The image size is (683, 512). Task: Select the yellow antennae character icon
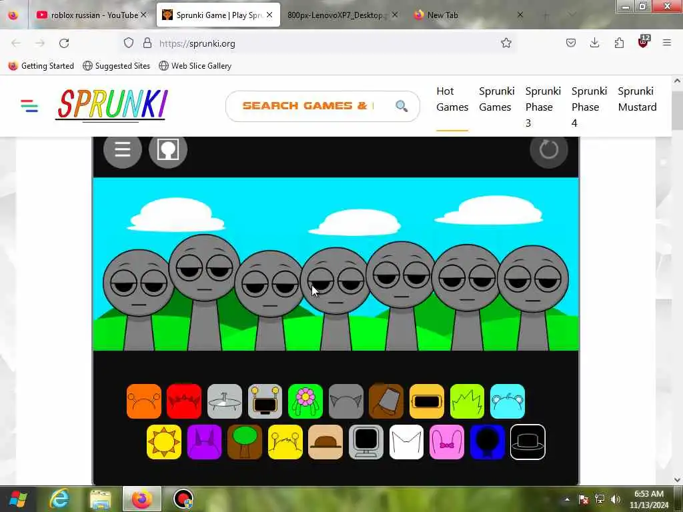click(x=285, y=442)
